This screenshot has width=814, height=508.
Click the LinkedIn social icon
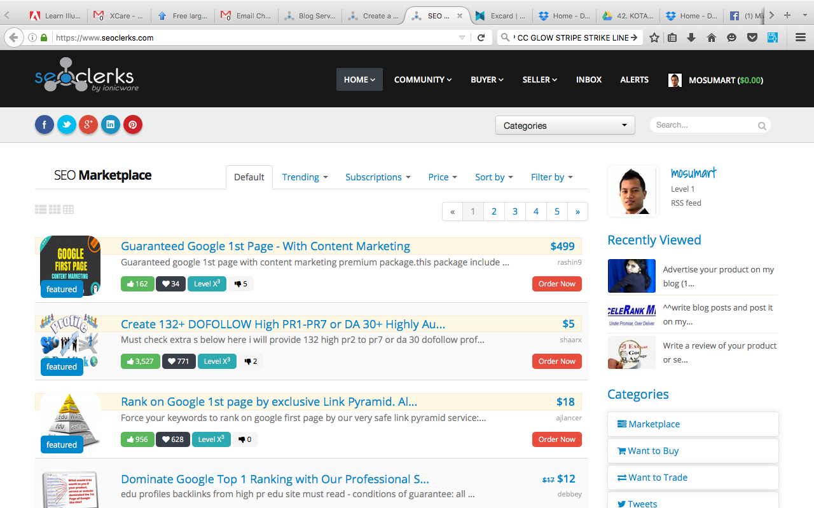click(110, 125)
